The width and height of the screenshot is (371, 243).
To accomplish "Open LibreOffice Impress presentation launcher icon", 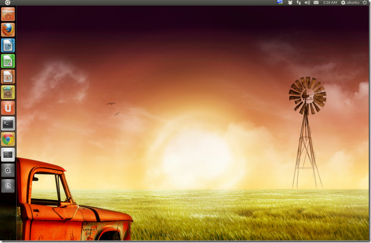I will point(8,77).
